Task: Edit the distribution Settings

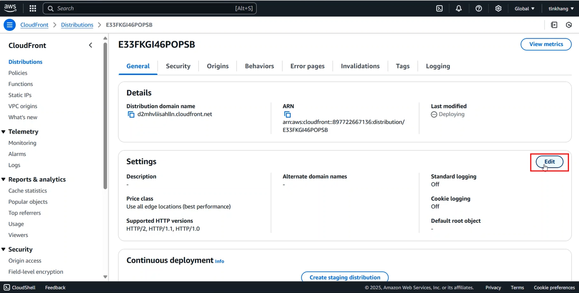Action: tap(550, 162)
